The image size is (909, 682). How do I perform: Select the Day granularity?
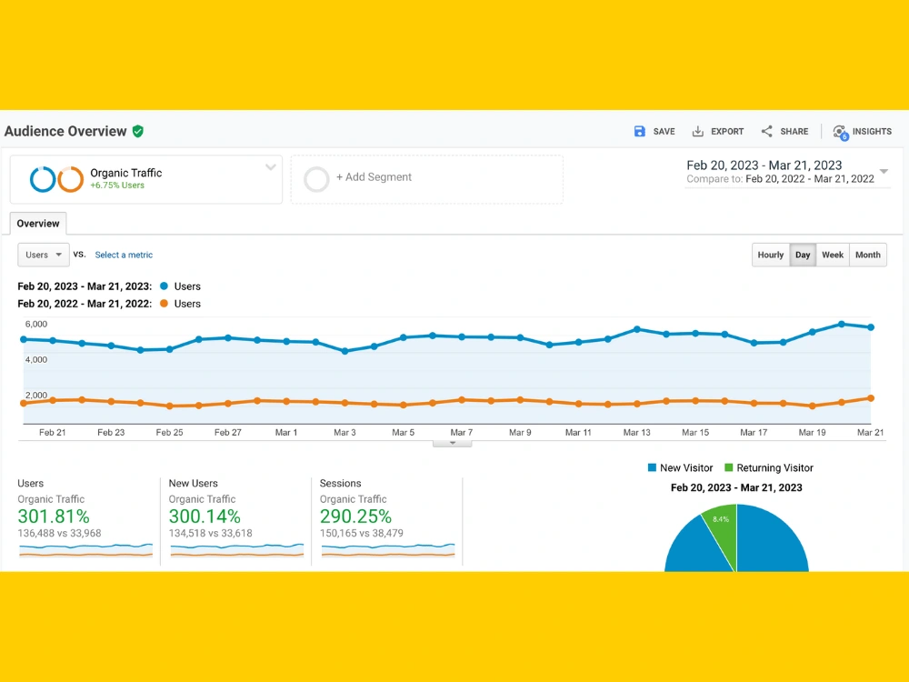[x=803, y=255]
